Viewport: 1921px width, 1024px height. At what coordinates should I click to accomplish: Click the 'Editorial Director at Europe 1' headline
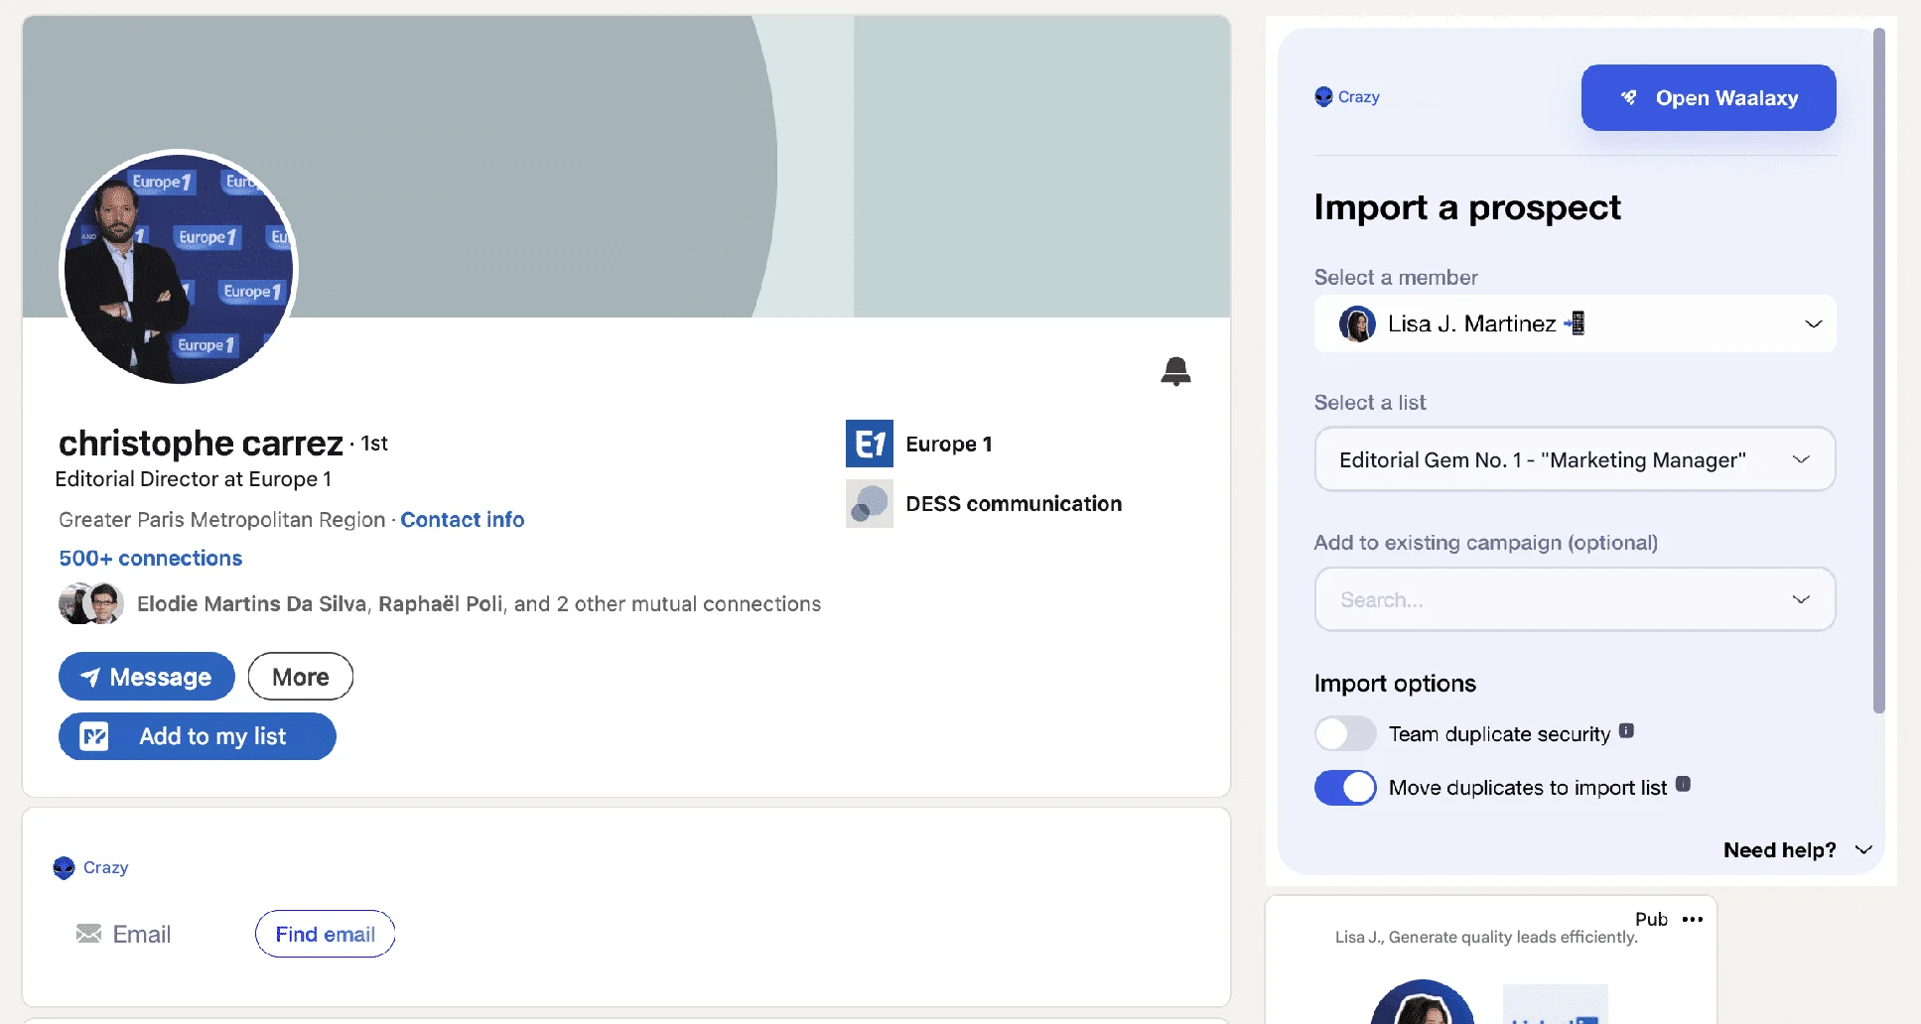pyautogui.click(x=194, y=479)
